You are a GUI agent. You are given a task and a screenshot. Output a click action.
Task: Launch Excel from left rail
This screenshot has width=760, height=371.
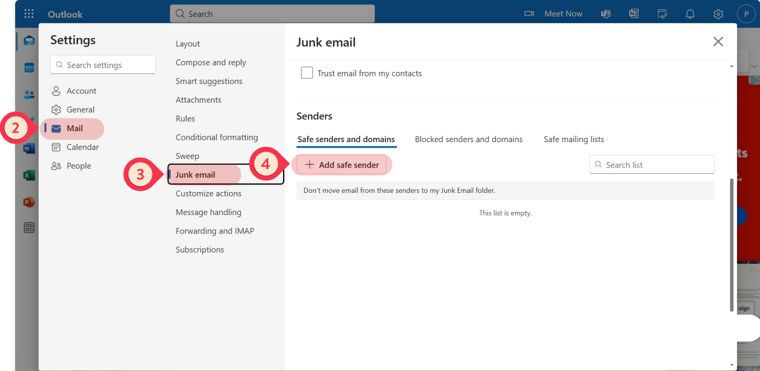pyautogui.click(x=29, y=176)
